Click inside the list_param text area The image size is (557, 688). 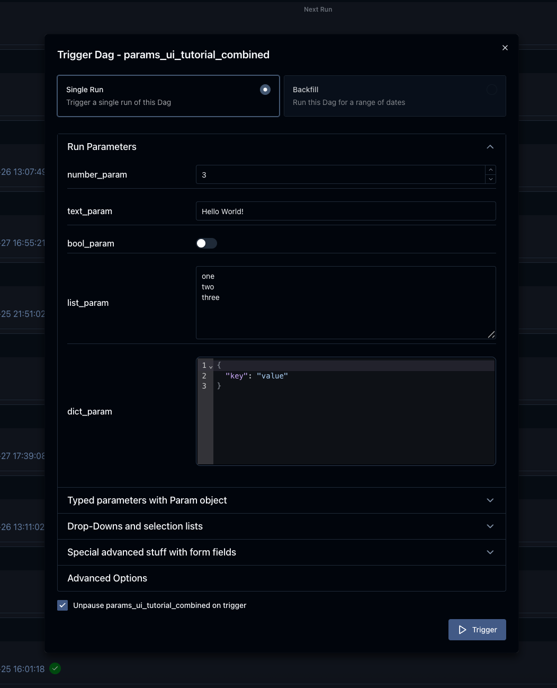[346, 303]
